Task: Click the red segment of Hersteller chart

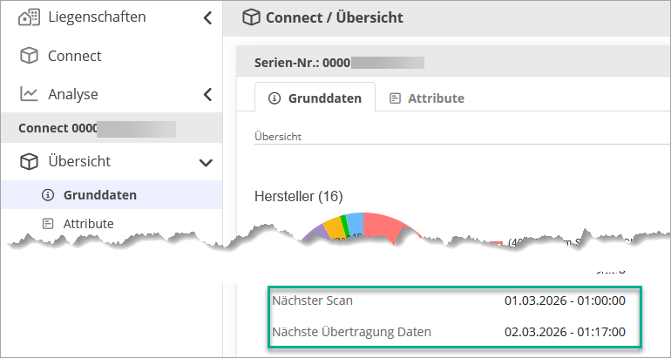Action: click(382, 226)
